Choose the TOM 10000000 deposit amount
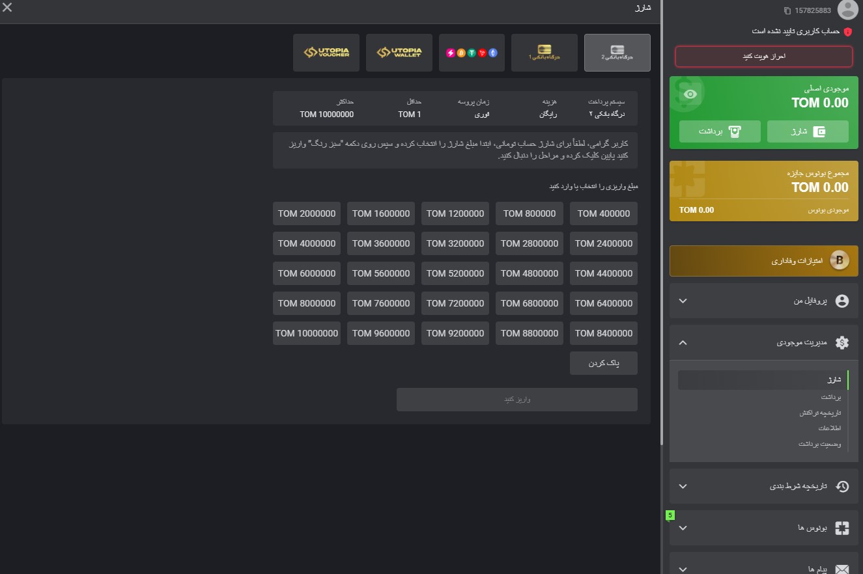Viewport: 863px width, 574px height. 307,333
